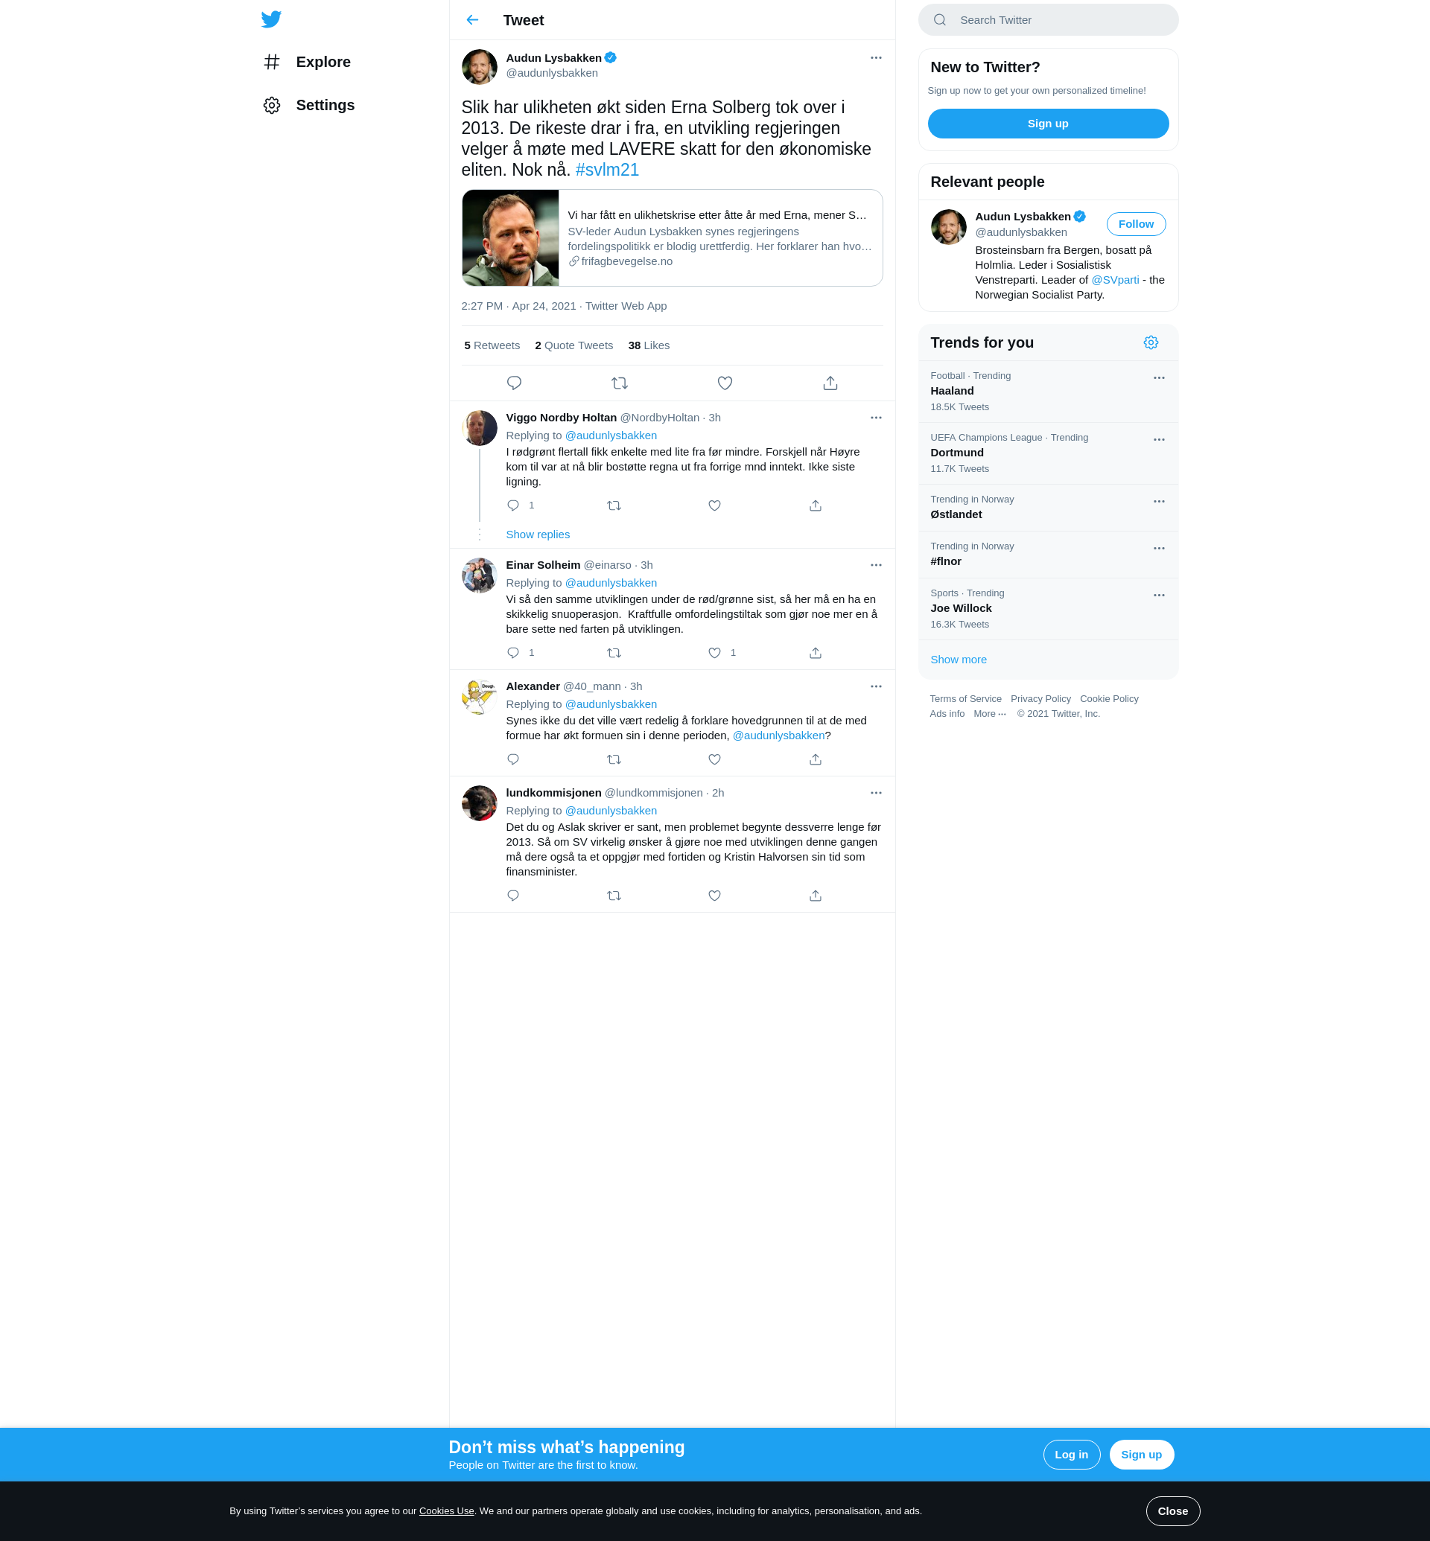1430x1541 pixels.
Task: Open Privacy Policy link
Action: tap(1040, 699)
